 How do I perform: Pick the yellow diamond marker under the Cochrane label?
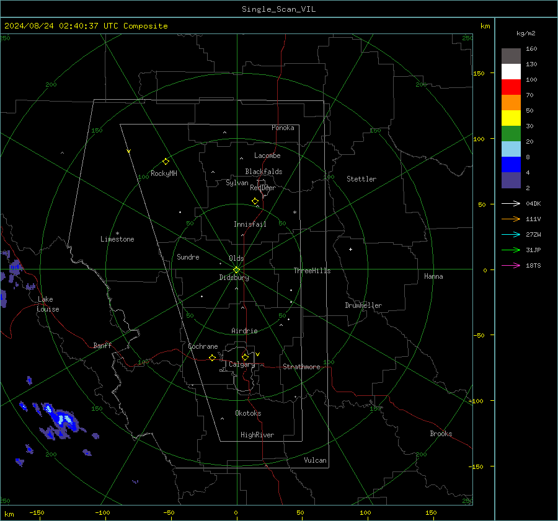[x=212, y=358]
